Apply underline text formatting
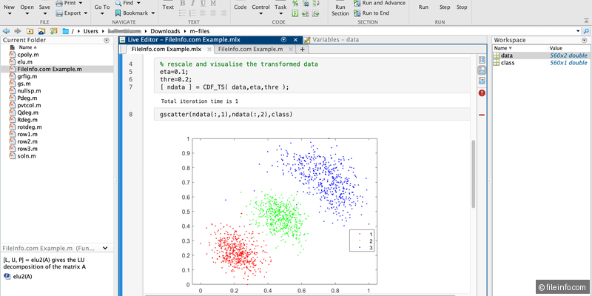Viewport: 592px width, 296px height. click(203, 4)
